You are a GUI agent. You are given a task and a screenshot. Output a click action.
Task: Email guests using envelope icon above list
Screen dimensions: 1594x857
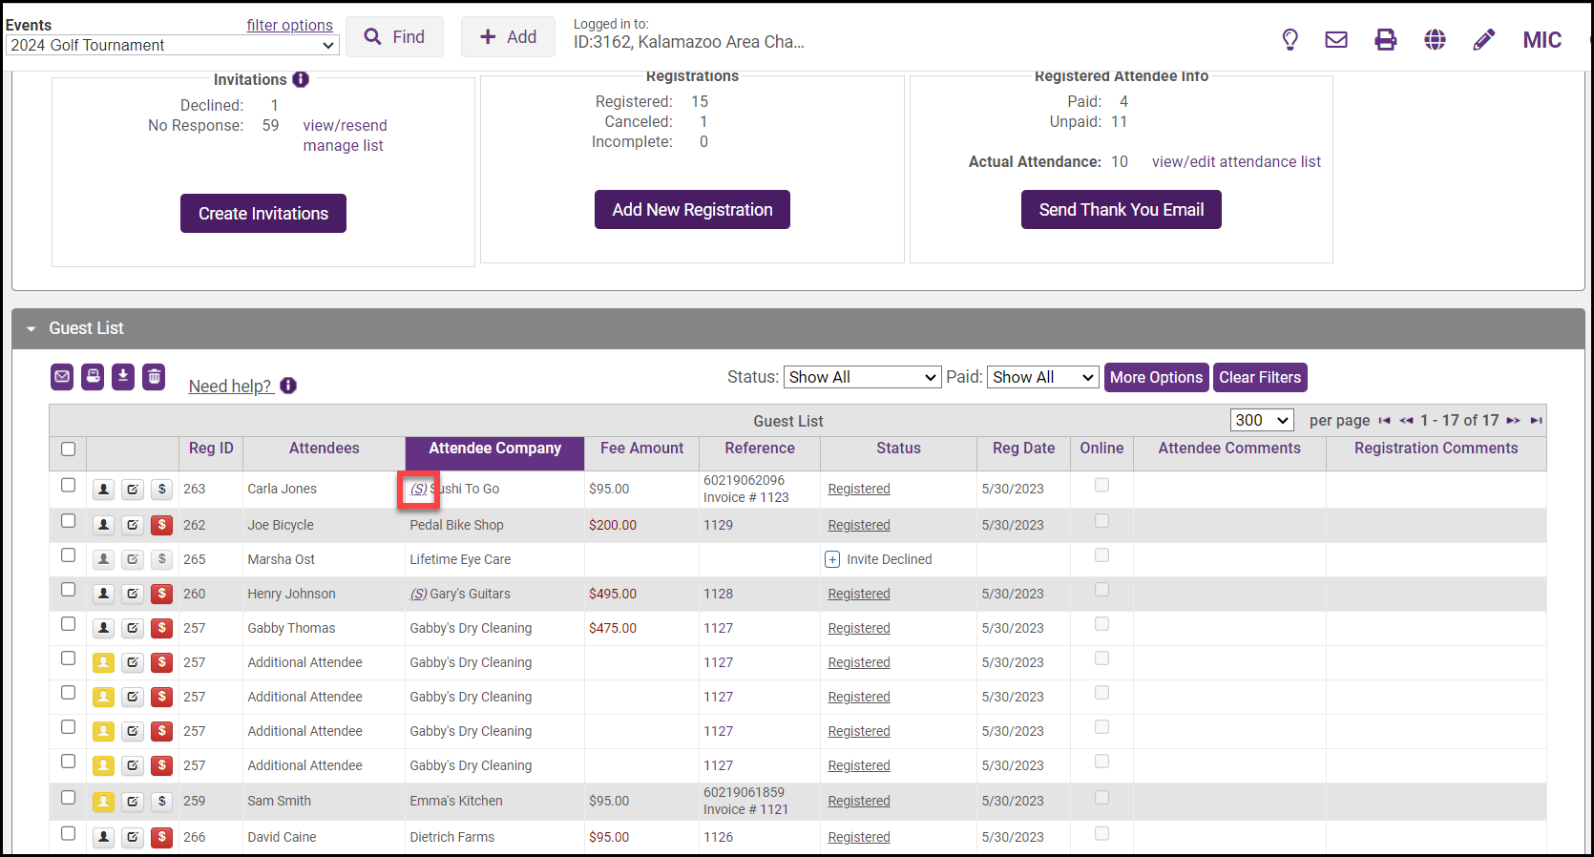[x=62, y=377]
